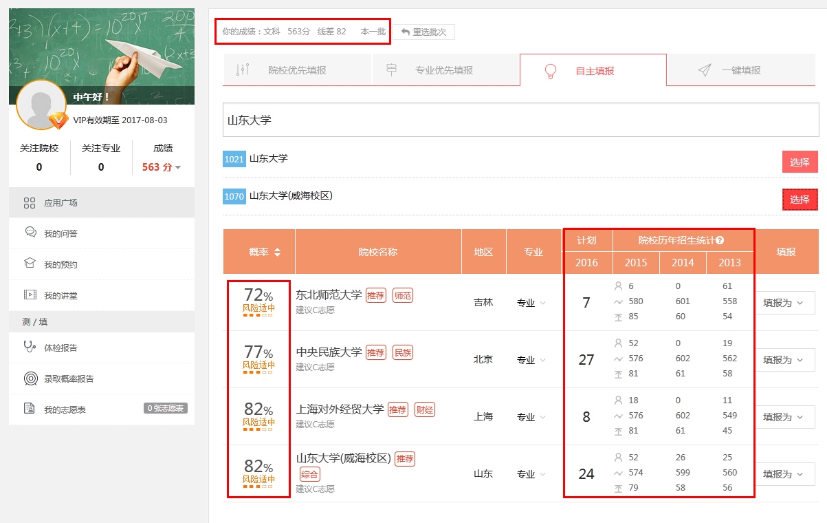This screenshot has height=523, width=827.
Task: Click the 山东大学 search input field
Action: click(520, 120)
